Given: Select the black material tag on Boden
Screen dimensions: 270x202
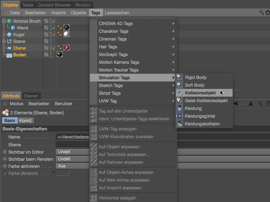Looking at the screenshot, I should click(x=60, y=54).
